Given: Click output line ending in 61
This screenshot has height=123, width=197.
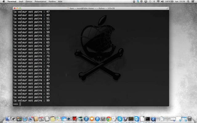Looking at the screenshot, I should (x=31, y=36).
